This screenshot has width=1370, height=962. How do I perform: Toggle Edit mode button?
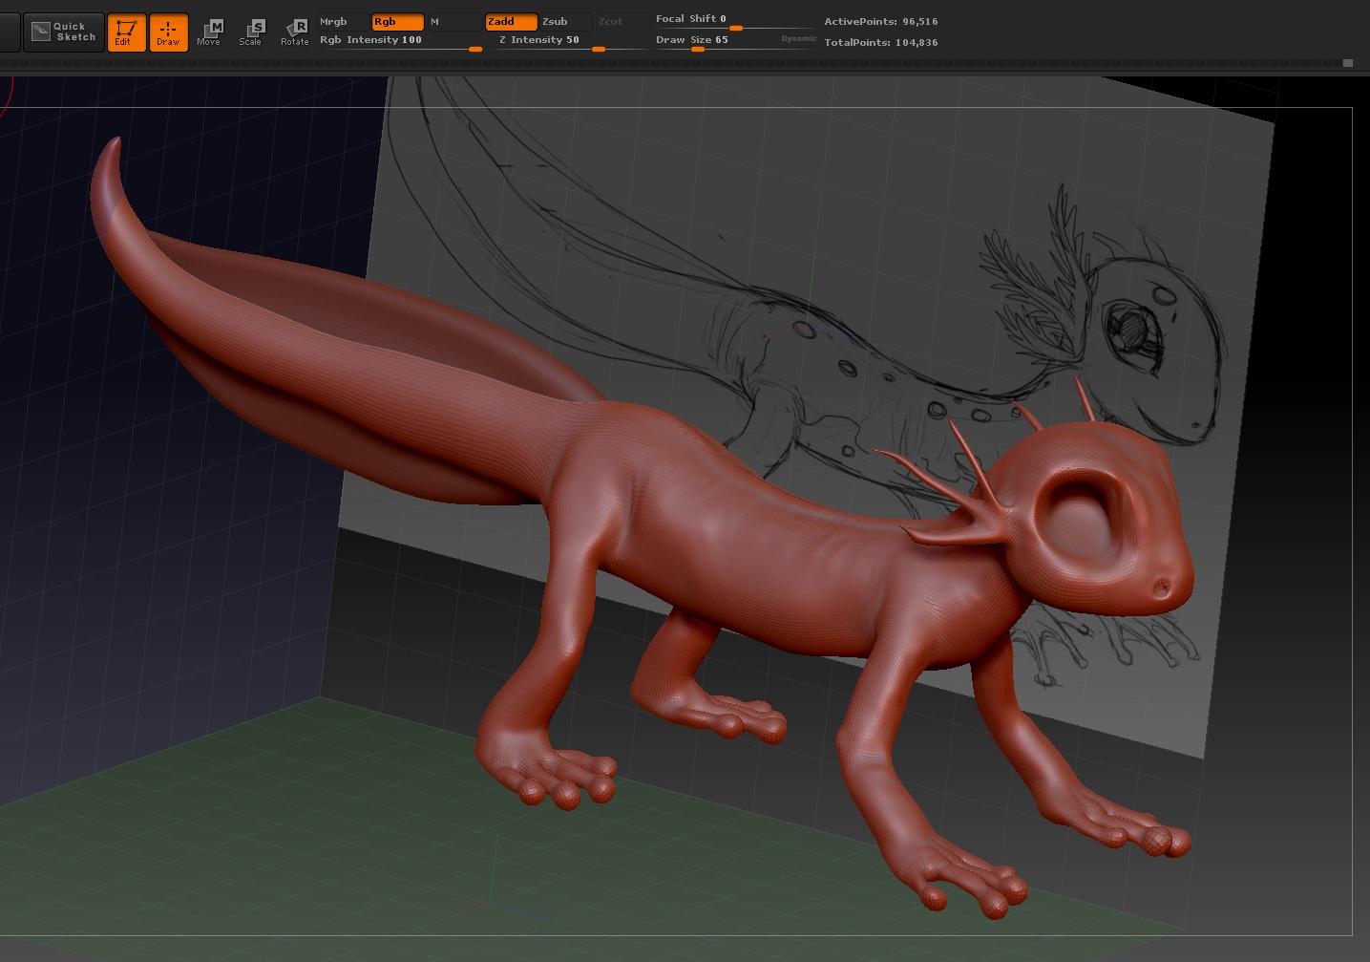click(x=125, y=32)
